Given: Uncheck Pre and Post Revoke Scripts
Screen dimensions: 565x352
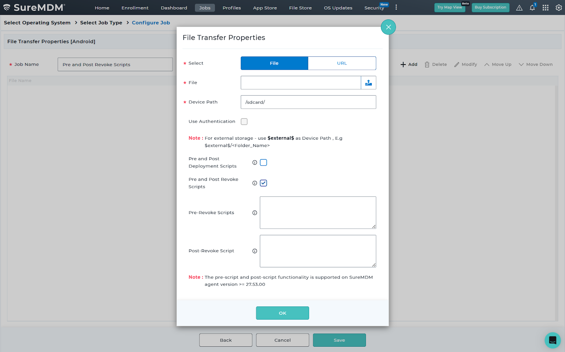Looking at the screenshot, I should (263, 183).
